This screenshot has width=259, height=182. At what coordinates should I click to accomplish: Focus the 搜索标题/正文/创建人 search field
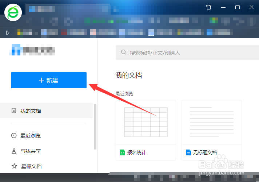point(187,53)
